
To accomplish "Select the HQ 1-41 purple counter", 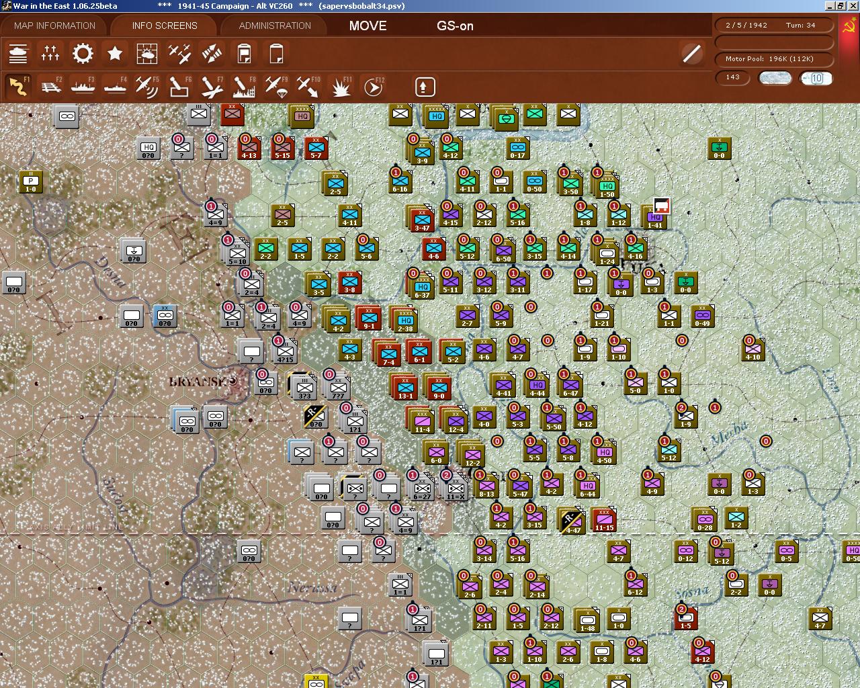I will [655, 216].
